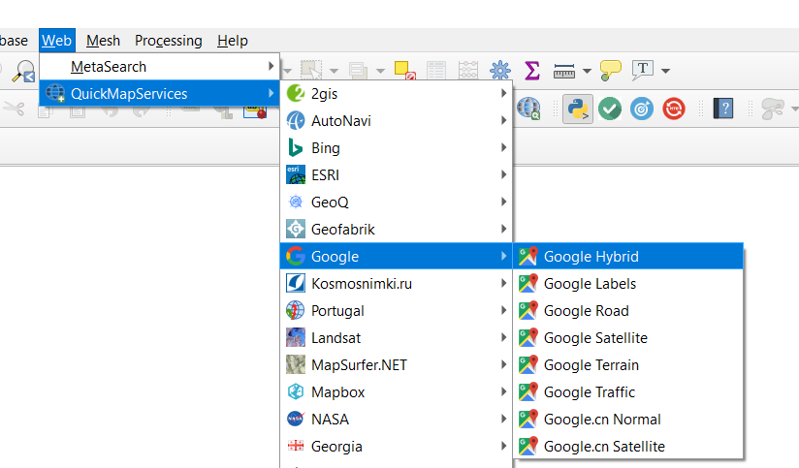This screenshot has height=468, width=799.
Task: Click the blue target plugin icon
Action: point(642,109)
